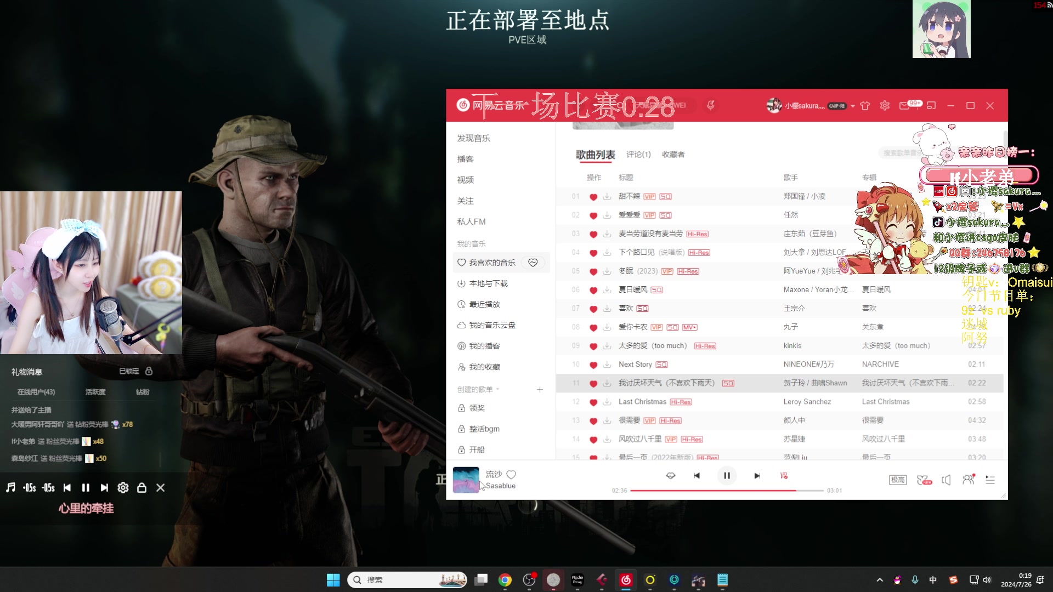
Task: Open 我的音乐云盘 in sidebar
Action: 486,325
